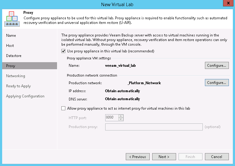Open the Datastore step
The image size is (235, 166).
pos(14,56)
